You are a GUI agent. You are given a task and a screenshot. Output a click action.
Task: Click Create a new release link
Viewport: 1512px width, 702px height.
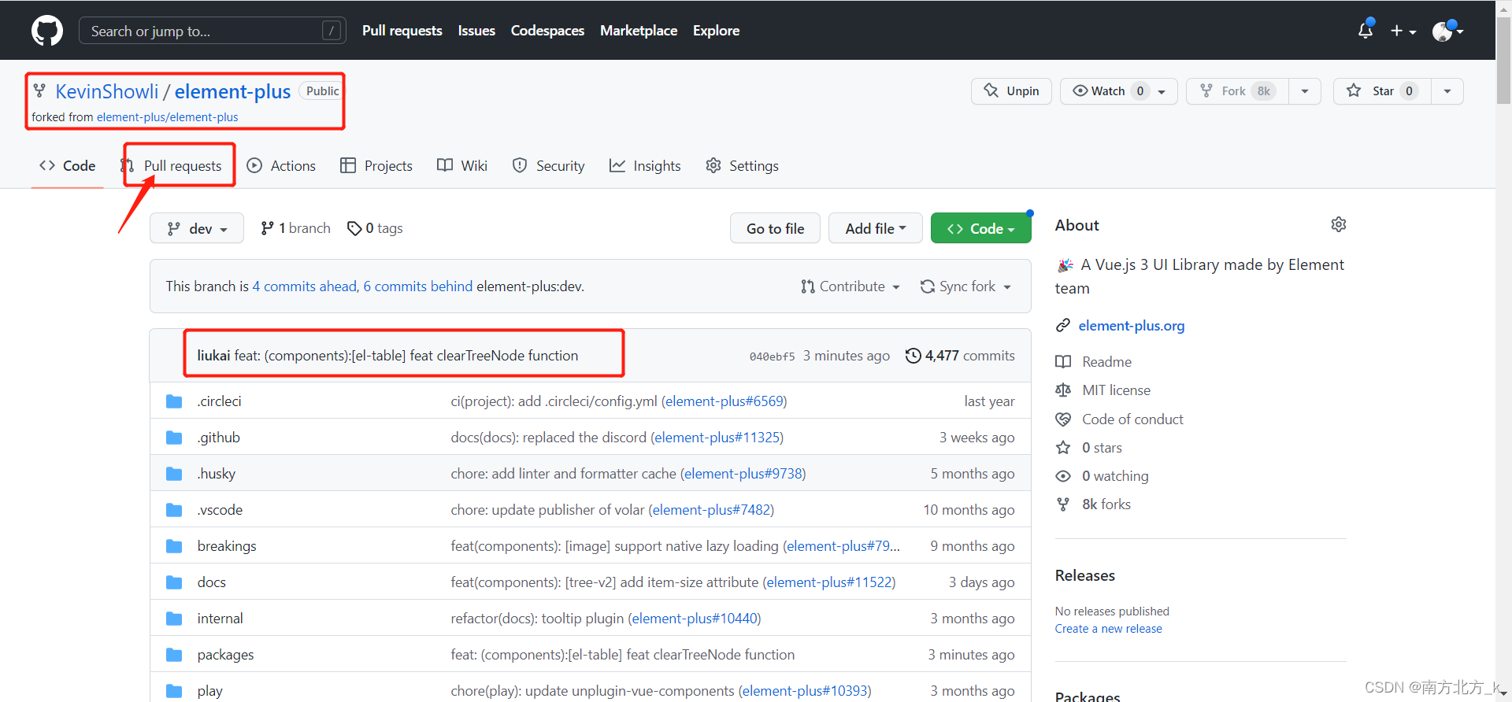tap(1108, 629)
